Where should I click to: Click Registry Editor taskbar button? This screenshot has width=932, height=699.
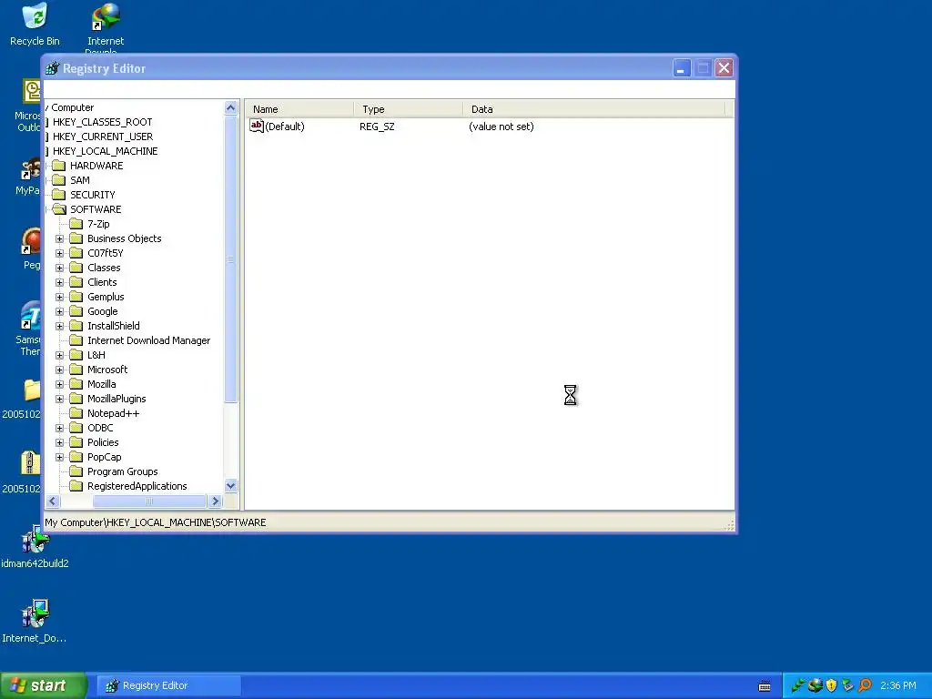[x=168, y=686]
